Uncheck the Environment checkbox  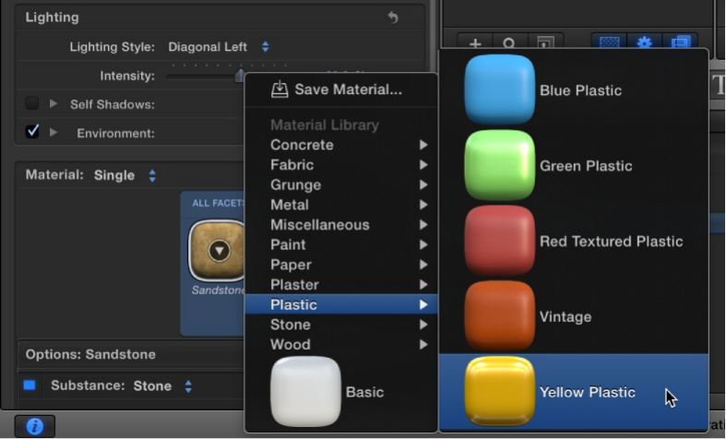[32, 132]
